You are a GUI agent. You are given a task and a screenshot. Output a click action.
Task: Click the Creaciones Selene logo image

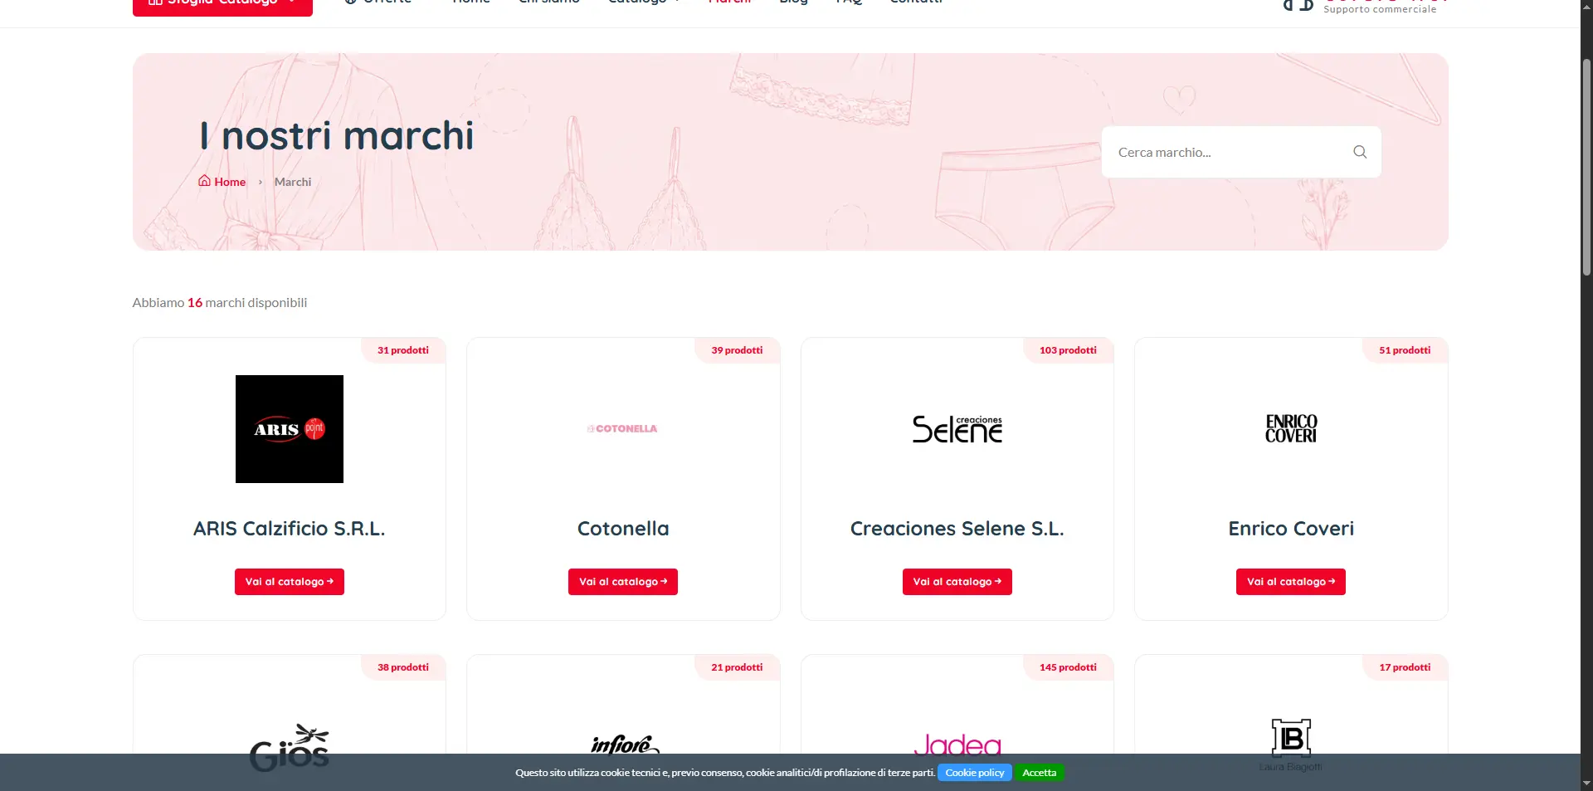(957, 429)
